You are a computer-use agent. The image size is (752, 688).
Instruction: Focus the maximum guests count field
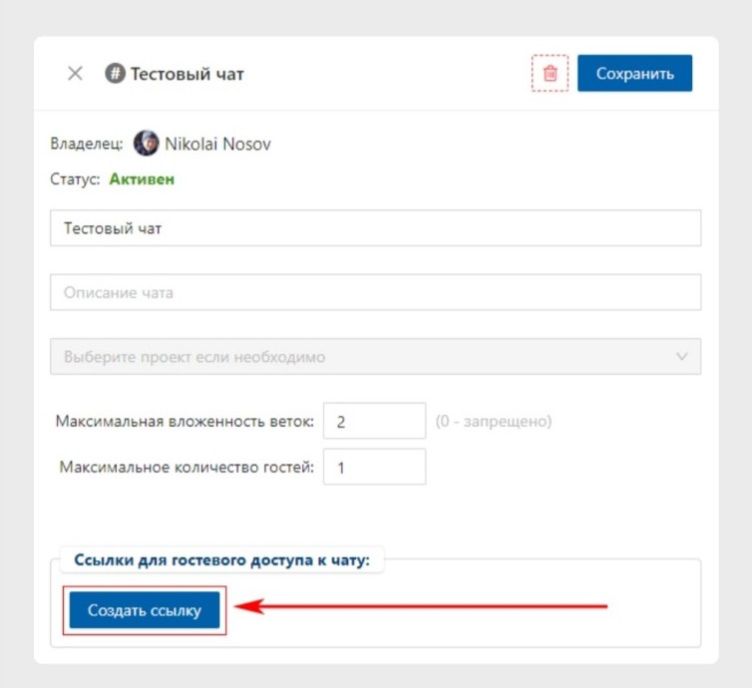(375, 467)
